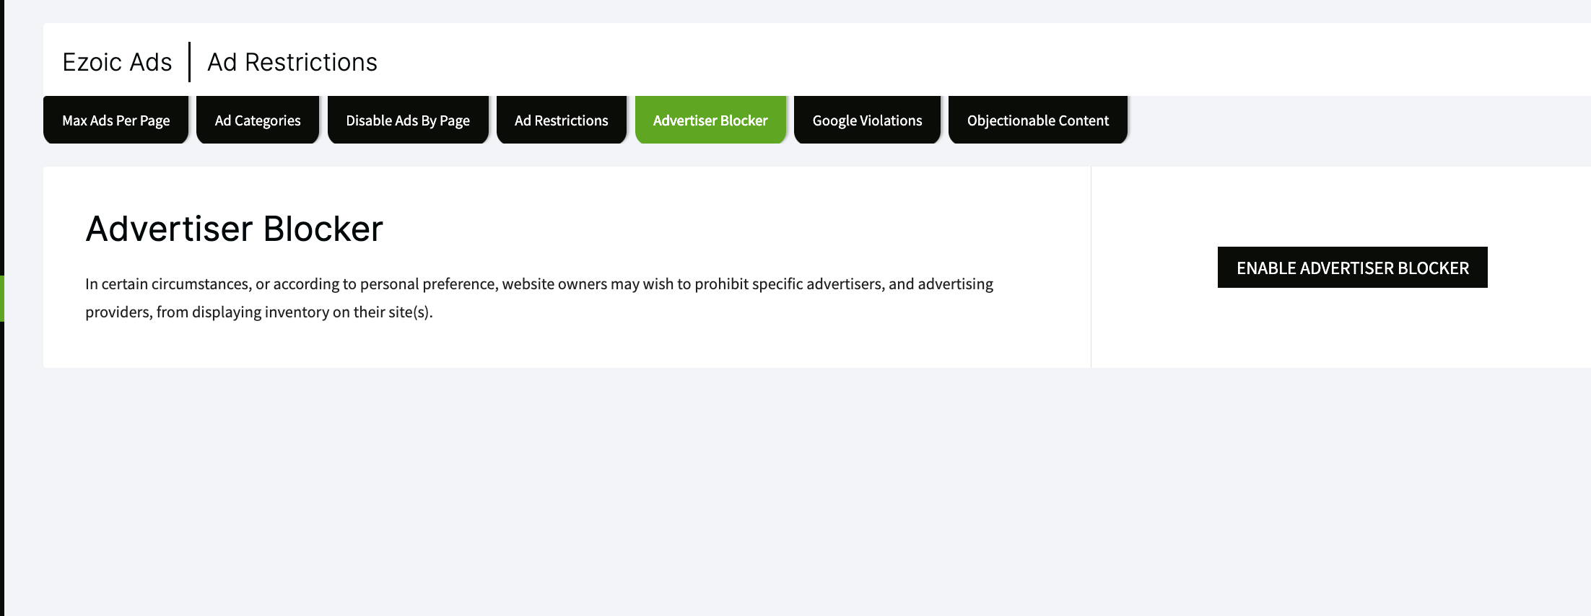Viewport: 1591px width, 616px height.
Task: View the Google Violations tab
Action: (867, 120)
